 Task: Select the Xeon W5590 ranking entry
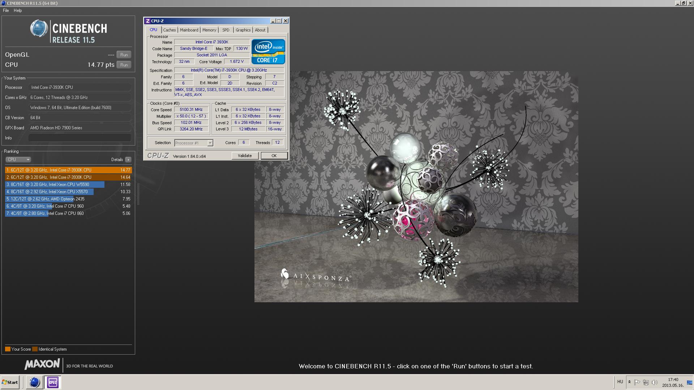point(55,185)
